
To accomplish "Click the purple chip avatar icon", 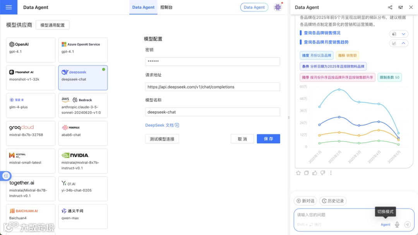I will coord(278,7).
